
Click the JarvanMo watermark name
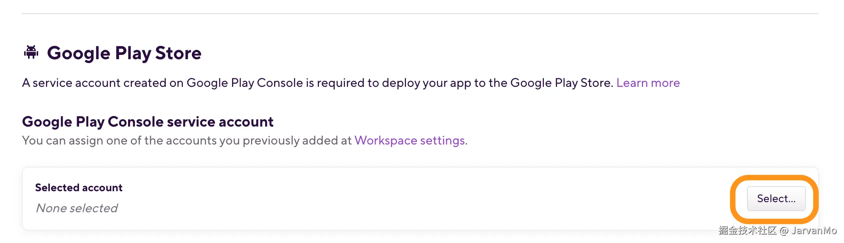pyautogui.click(x=814, y=231)
